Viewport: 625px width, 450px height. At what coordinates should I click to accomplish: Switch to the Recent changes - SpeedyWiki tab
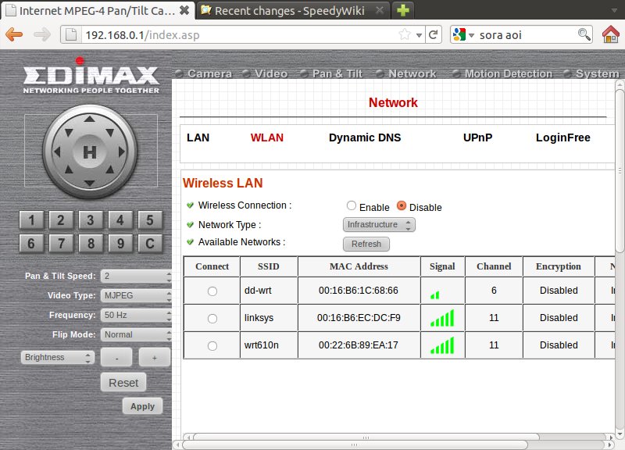(x=291, y=10)
